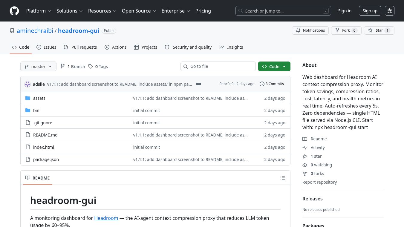The width and height of the screenshot is (404, 227).
Task: Click the adslle author name
Action: pos(39,84)
